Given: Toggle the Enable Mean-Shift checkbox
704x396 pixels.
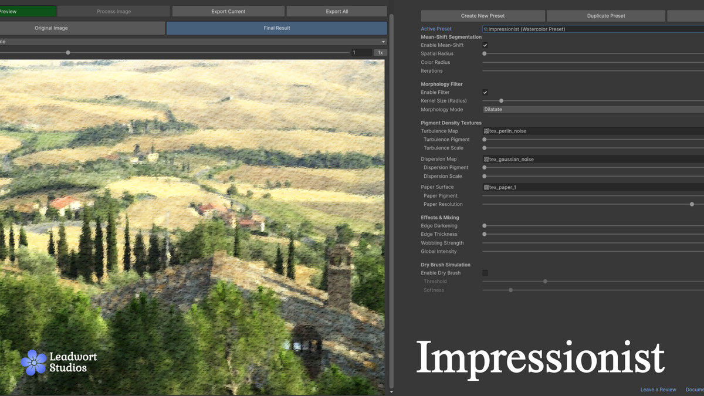Looking at the screenshot, I should click(x=485, y=45).
